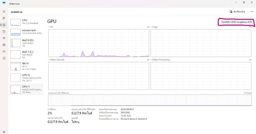Screen dimensions: 256x134
Task: Open Task Manager settings gear
Action: point(4,132)
